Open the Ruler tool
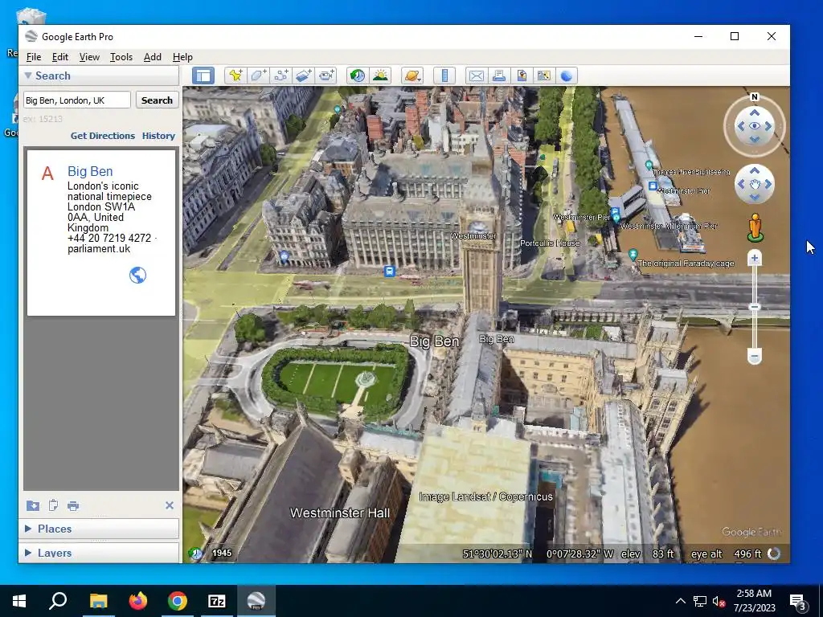 444,76
